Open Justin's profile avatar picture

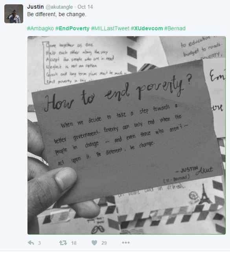click(x=14, y=14)
